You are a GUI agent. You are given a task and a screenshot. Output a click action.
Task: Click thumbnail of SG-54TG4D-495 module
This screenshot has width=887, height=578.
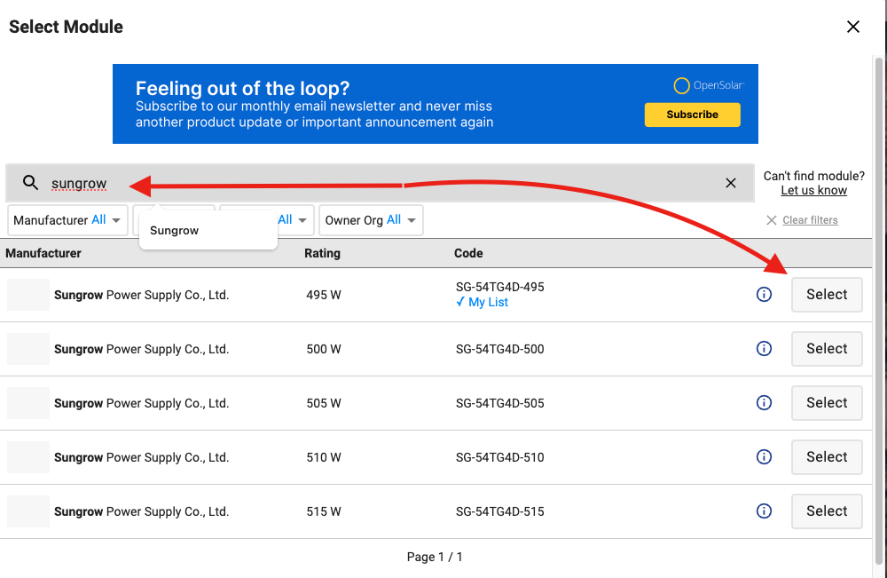[28, 295]
